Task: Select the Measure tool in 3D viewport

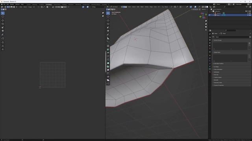Action: coord(108,38)
